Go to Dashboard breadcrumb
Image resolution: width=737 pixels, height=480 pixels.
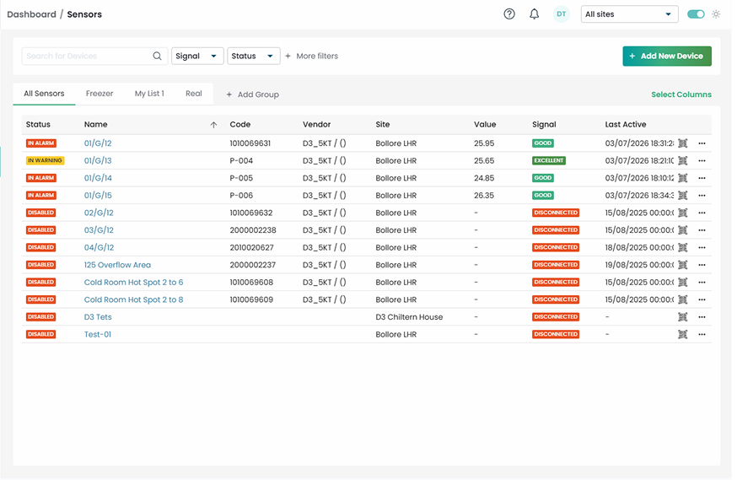point(31,14)
